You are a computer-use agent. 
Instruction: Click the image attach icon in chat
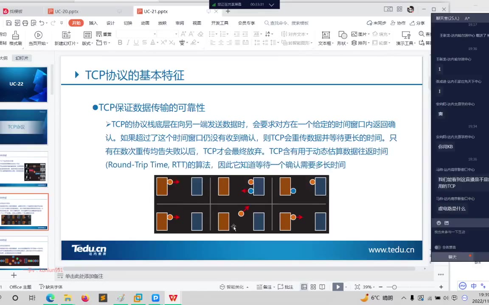(447, 223)
